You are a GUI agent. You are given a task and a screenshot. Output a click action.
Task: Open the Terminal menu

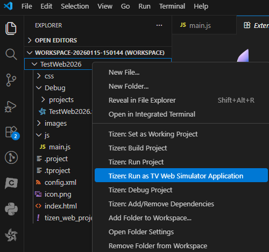click(x=172, y=6)
